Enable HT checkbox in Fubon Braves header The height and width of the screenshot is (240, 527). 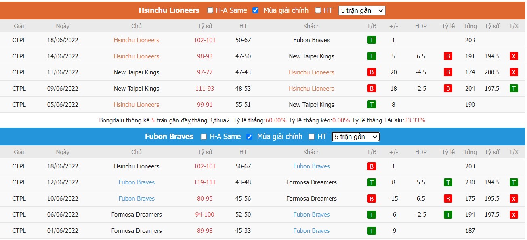tap(311, 137)
